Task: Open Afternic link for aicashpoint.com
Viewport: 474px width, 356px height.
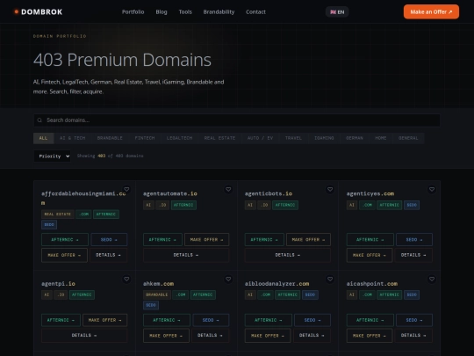Action: (x=370, y=320)
